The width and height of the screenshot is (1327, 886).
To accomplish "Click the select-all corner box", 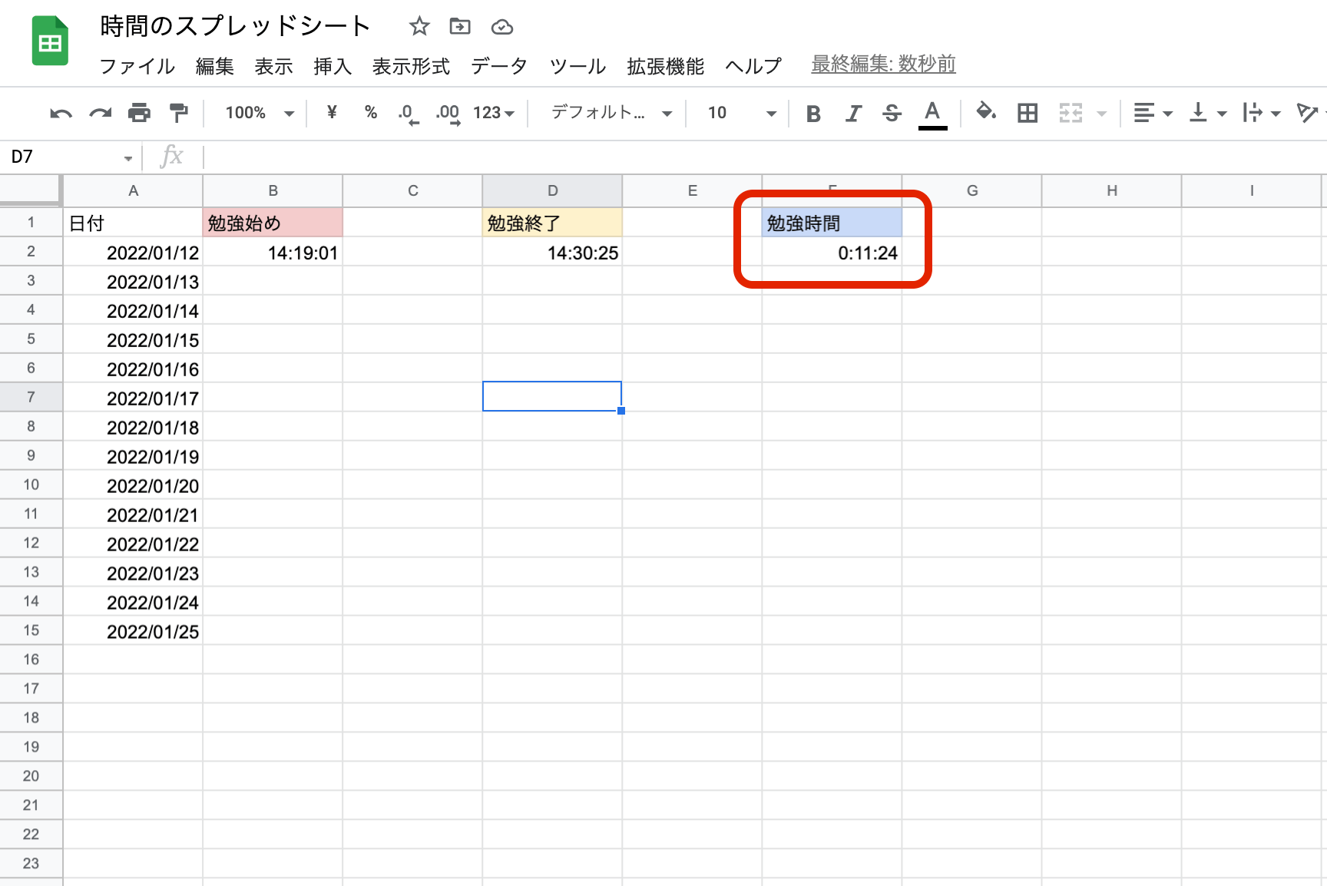I will tap(31, 190).
